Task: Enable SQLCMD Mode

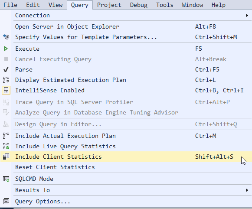Action: pyautogui.click(x=126, y=179)
